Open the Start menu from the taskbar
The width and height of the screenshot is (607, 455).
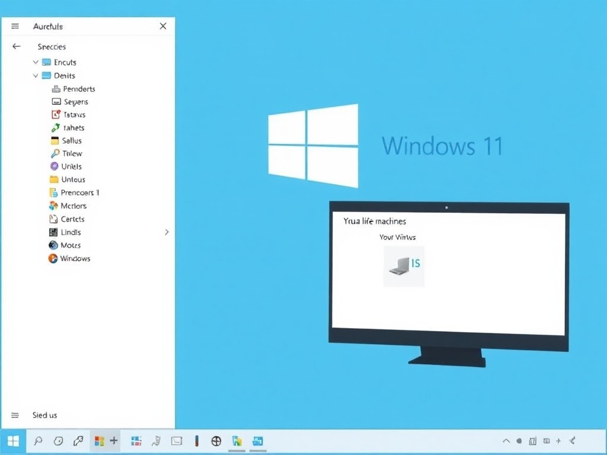(x=13, y=441)
